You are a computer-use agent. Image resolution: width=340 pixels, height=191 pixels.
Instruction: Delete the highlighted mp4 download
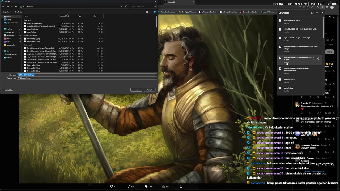318,58
